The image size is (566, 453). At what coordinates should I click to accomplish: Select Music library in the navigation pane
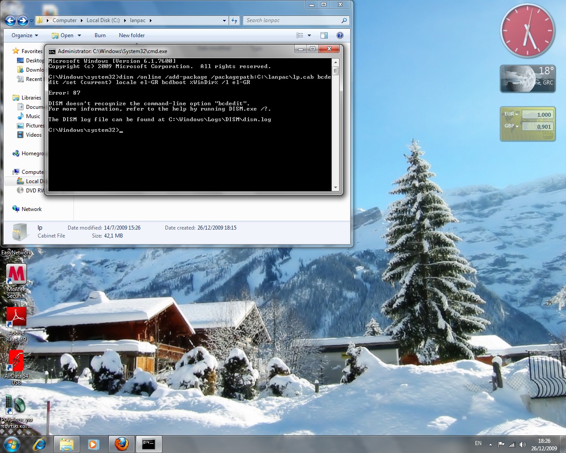click(x=33, y=116)
